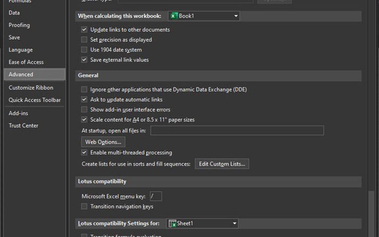Enable Update links to other documents checkbox

click(x=84, y=30)
